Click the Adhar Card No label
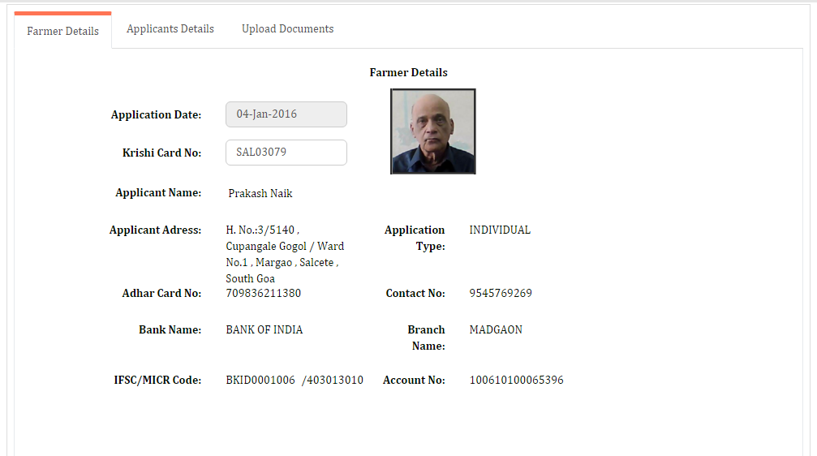817x456 pixels. [161, 293]
